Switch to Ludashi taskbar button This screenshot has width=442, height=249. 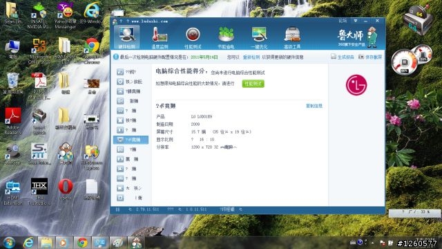(x=136, y=243)
